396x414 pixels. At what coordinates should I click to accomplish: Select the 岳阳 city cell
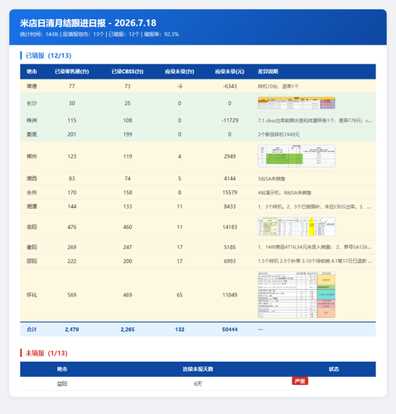pyautogui.click(x=31, y=227)
